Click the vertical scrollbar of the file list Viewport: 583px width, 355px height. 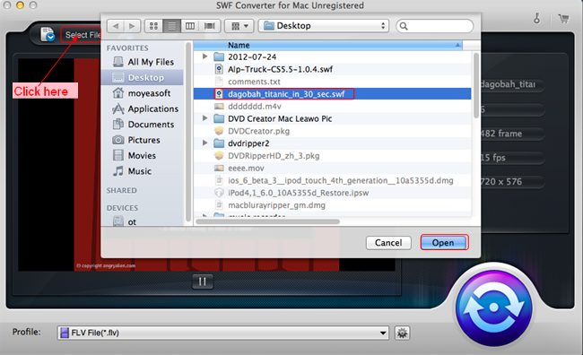476,85
